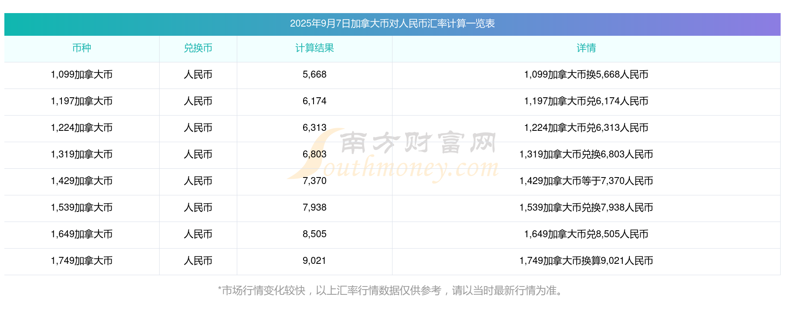Select the result value 5,668
This screenshot has height=314, width=785.
point(314,75)
